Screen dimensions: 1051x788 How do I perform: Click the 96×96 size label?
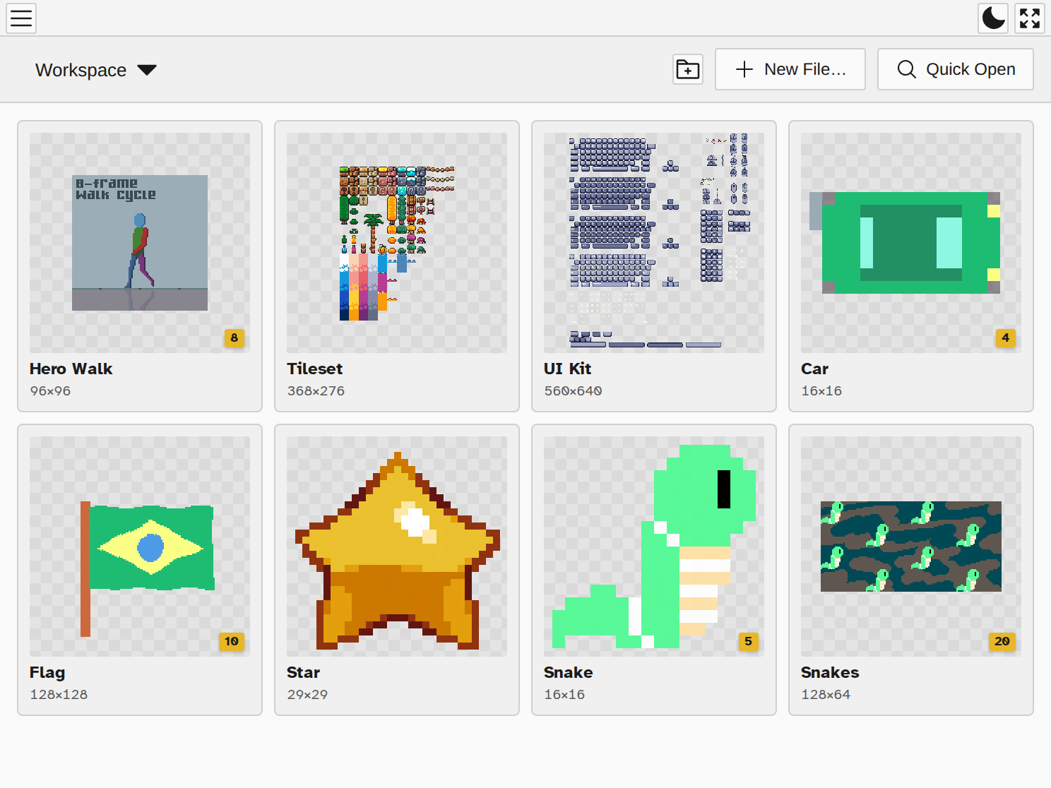[50, 390]
